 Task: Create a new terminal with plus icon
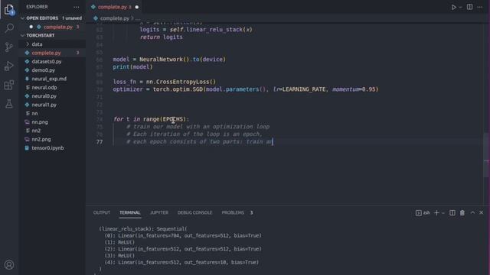tap(436, 212)
